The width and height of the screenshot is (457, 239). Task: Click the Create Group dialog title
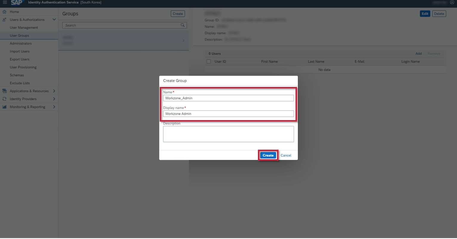(175, 81)
